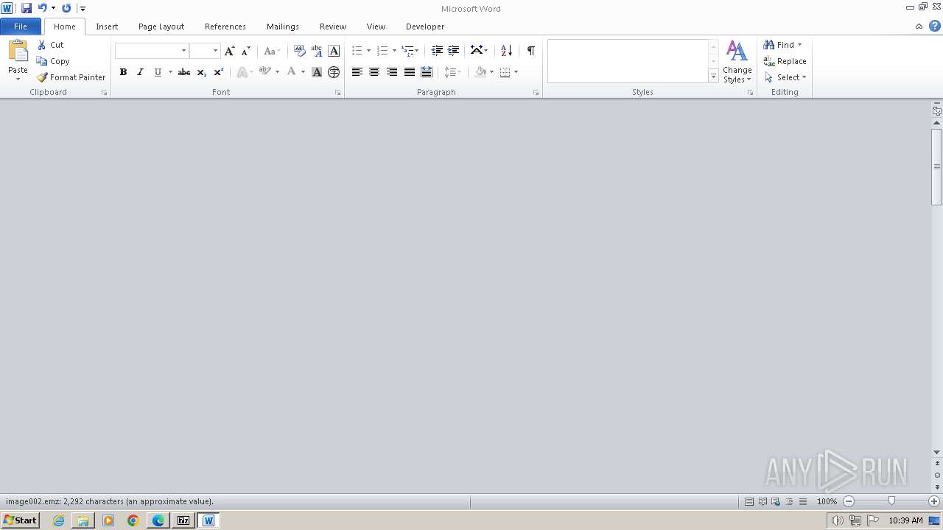The height and width of the screenshot is (530, 943).
Task: Click the Subscript x₂ icon
Action: pyautogui.click(x=202, y=72)
